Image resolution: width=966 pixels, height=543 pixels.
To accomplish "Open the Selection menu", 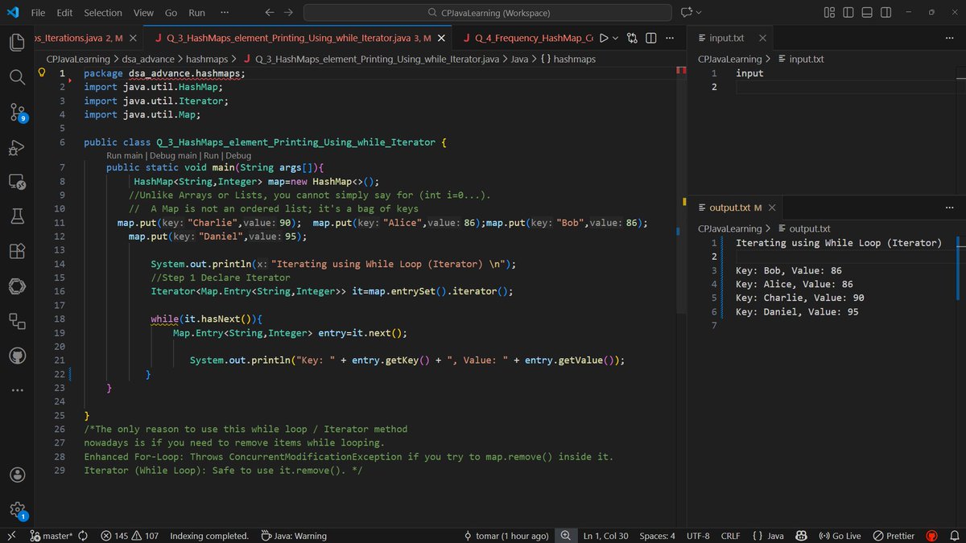I will tap(103, 13).
